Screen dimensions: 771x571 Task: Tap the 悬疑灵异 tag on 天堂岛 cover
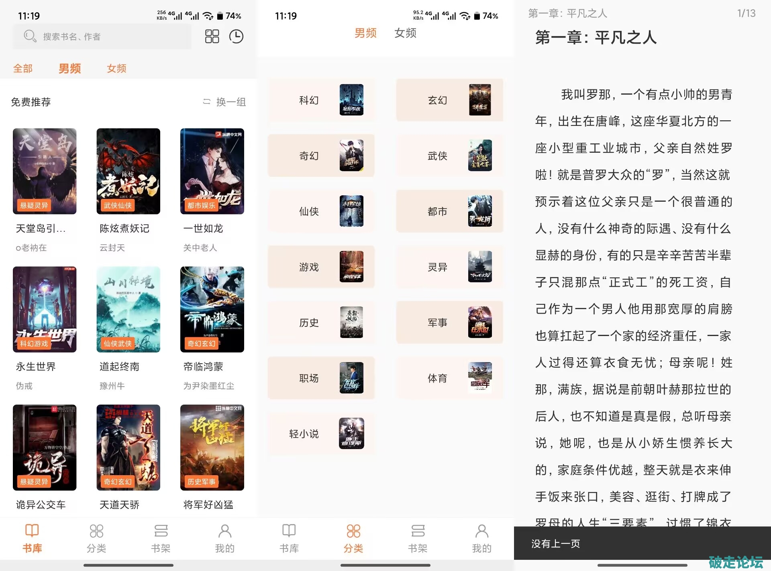[34, 205]
